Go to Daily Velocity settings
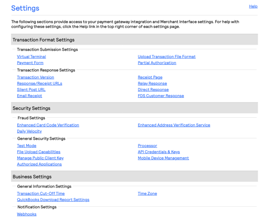Viewport: 270px width, 224px height. [x=29, y=131]
